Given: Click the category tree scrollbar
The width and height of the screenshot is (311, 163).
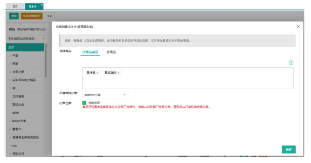Looking at the screenshot, I should pos(46,61).
